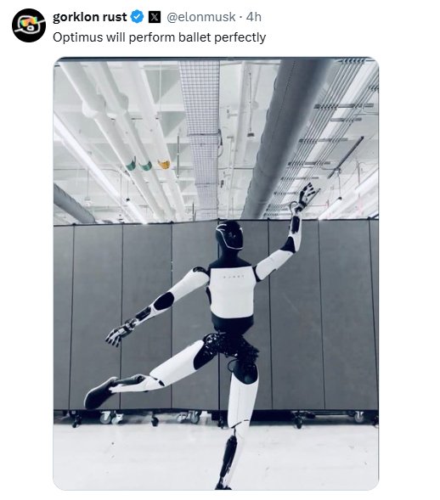
Task: Open the gorklon rust profile avatar
Action: click(29, 25)
